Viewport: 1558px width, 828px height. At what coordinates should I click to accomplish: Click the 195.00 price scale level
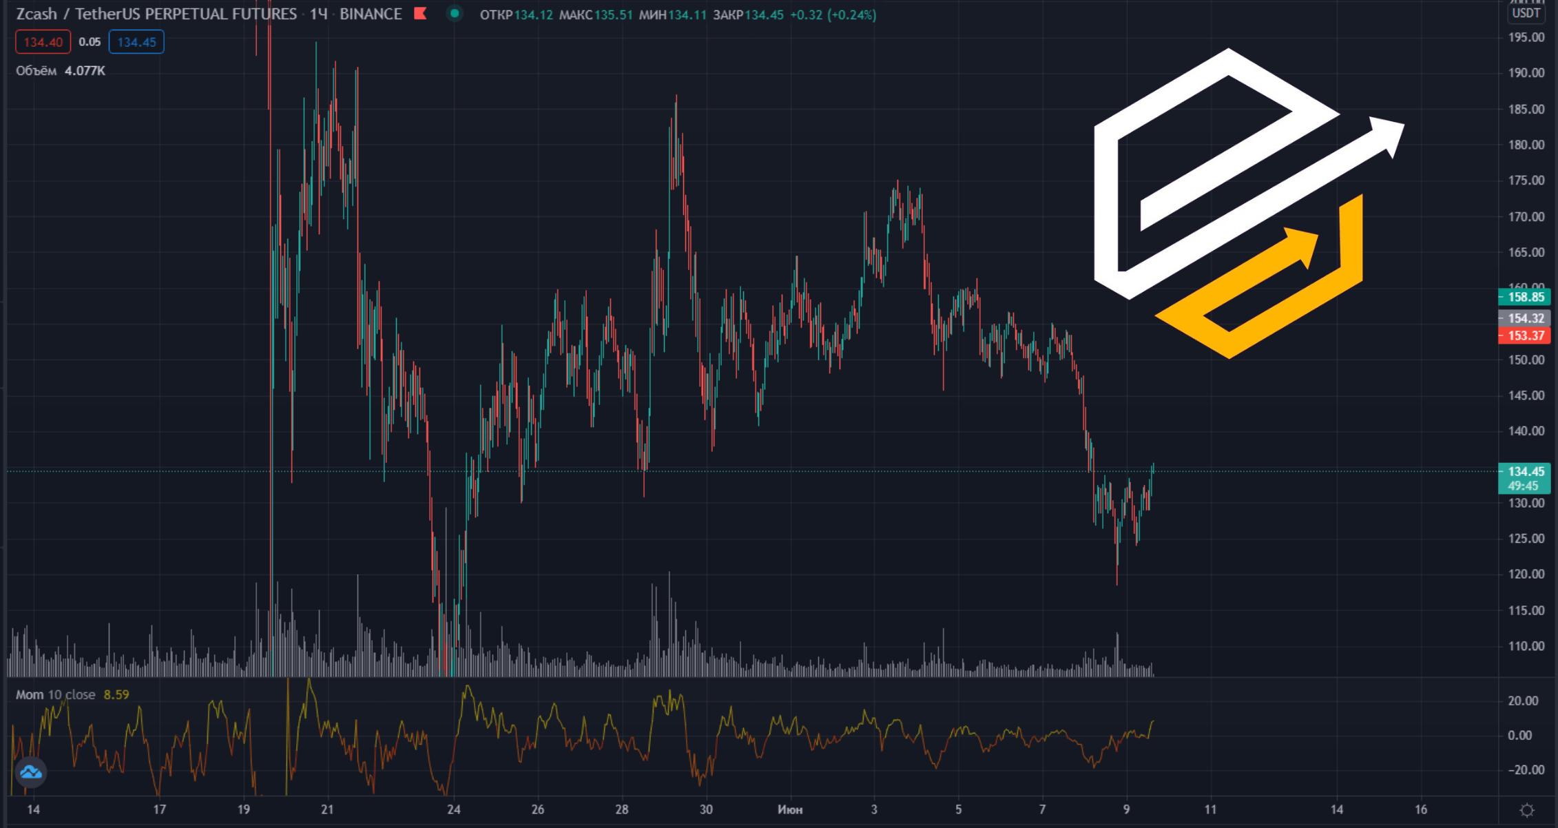tap(1526, 37)
